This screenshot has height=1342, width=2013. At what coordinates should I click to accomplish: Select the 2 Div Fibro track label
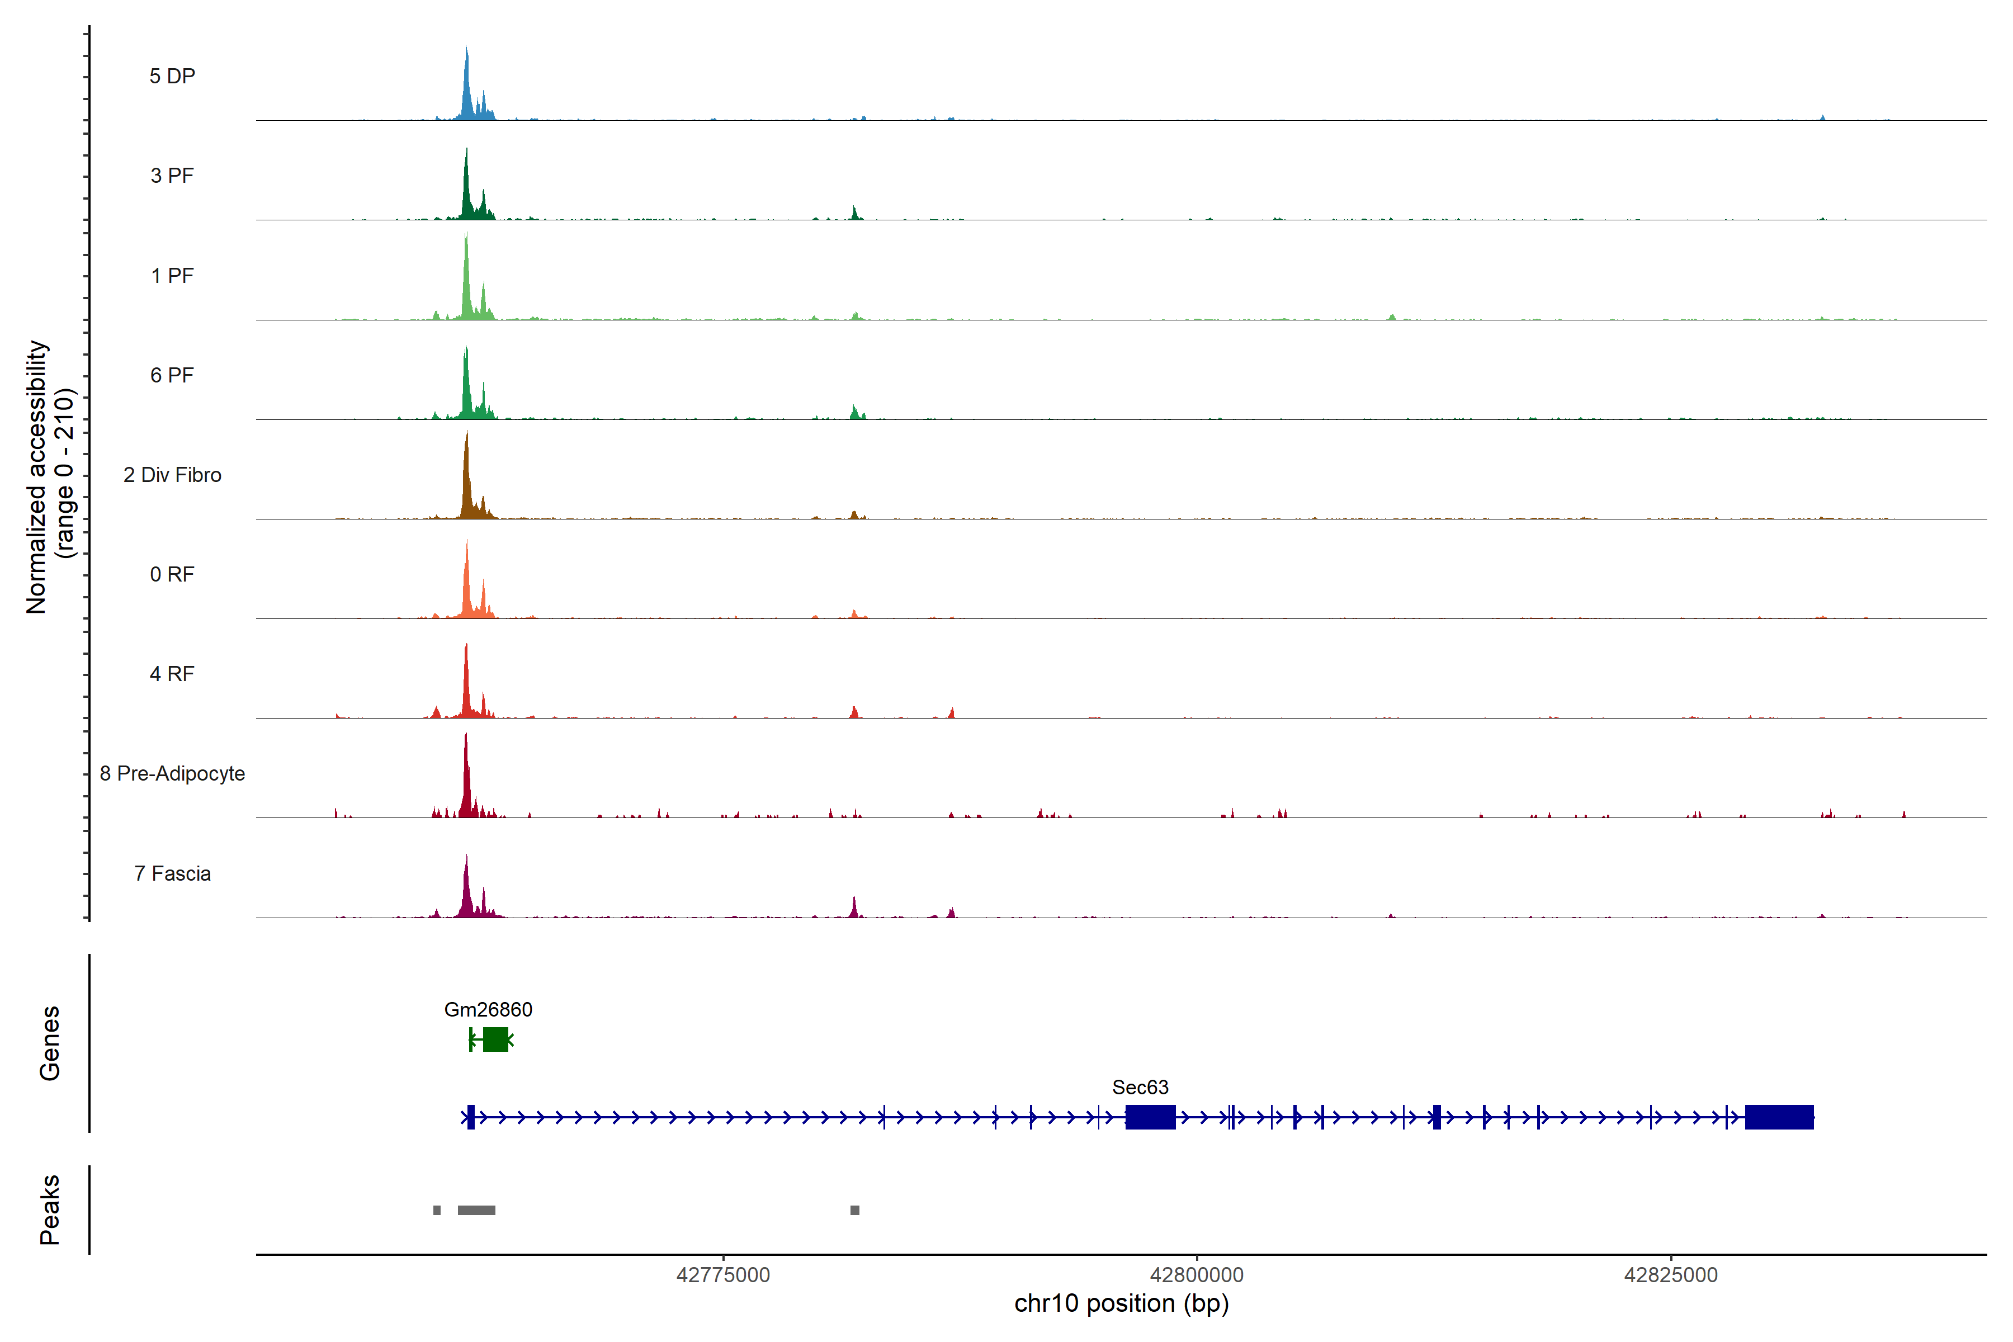[x=172, y=475]
